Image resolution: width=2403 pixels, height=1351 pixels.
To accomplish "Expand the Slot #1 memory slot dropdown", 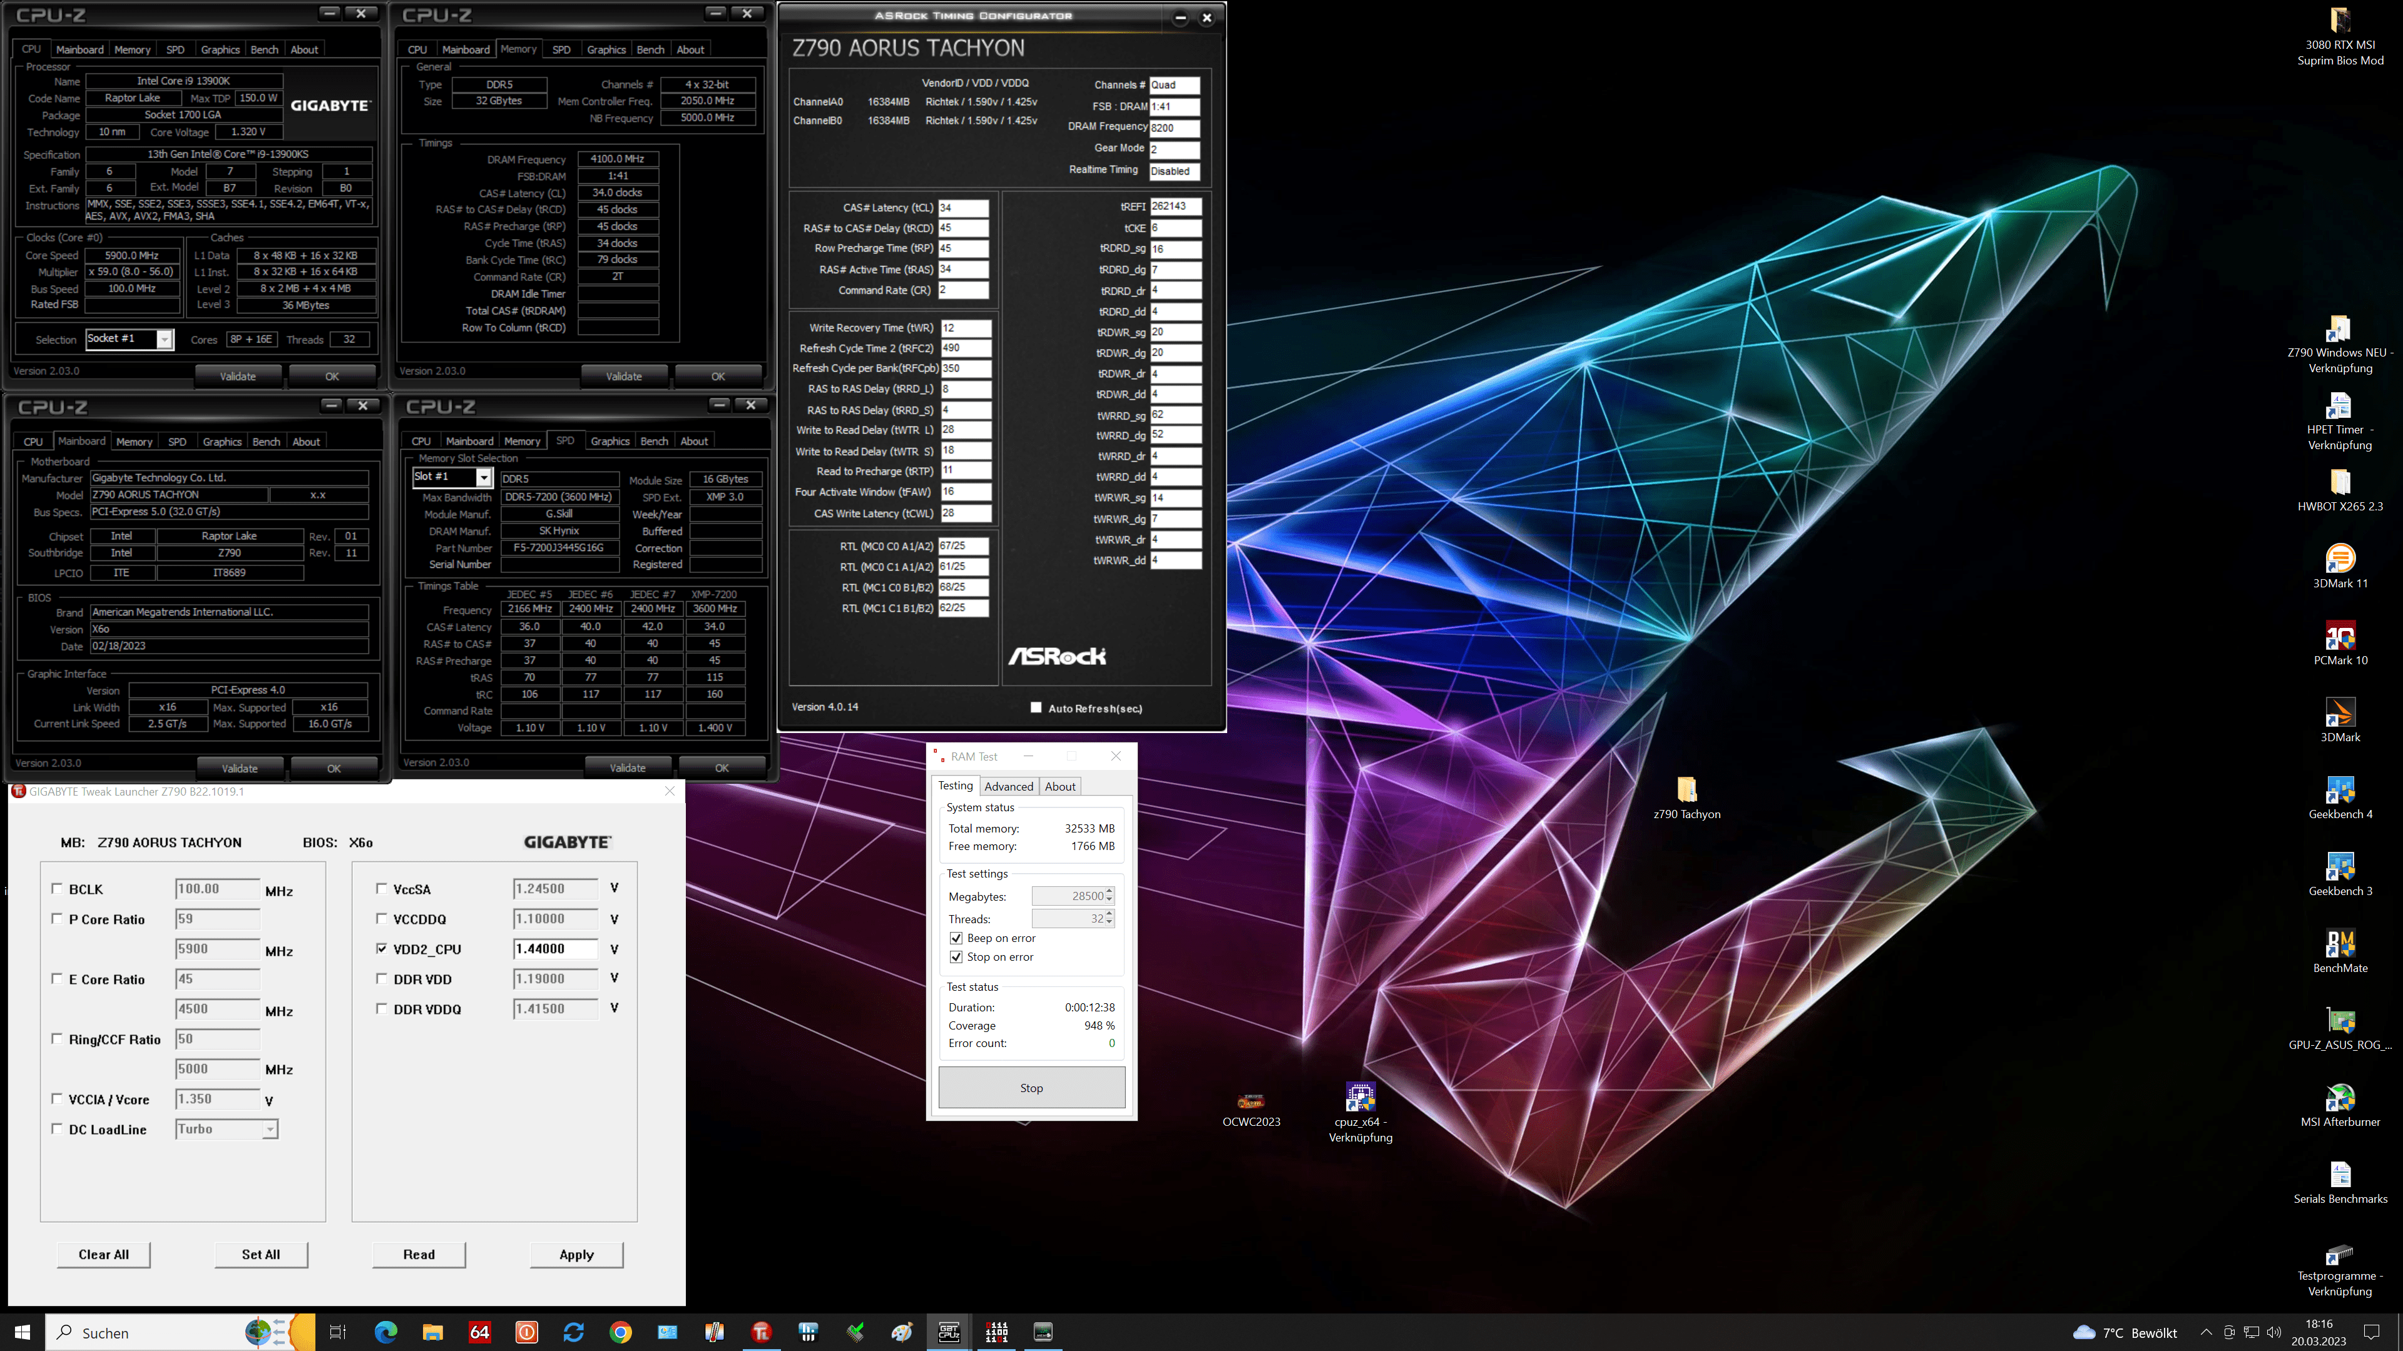I will pos(483,477).
